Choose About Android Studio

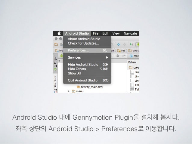click(87, 39)
